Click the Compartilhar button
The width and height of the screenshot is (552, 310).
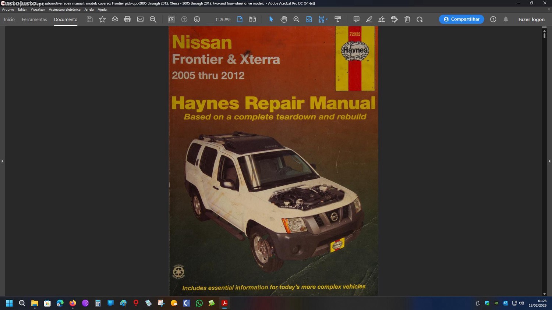pyautogui.click(x=461, y=19)
